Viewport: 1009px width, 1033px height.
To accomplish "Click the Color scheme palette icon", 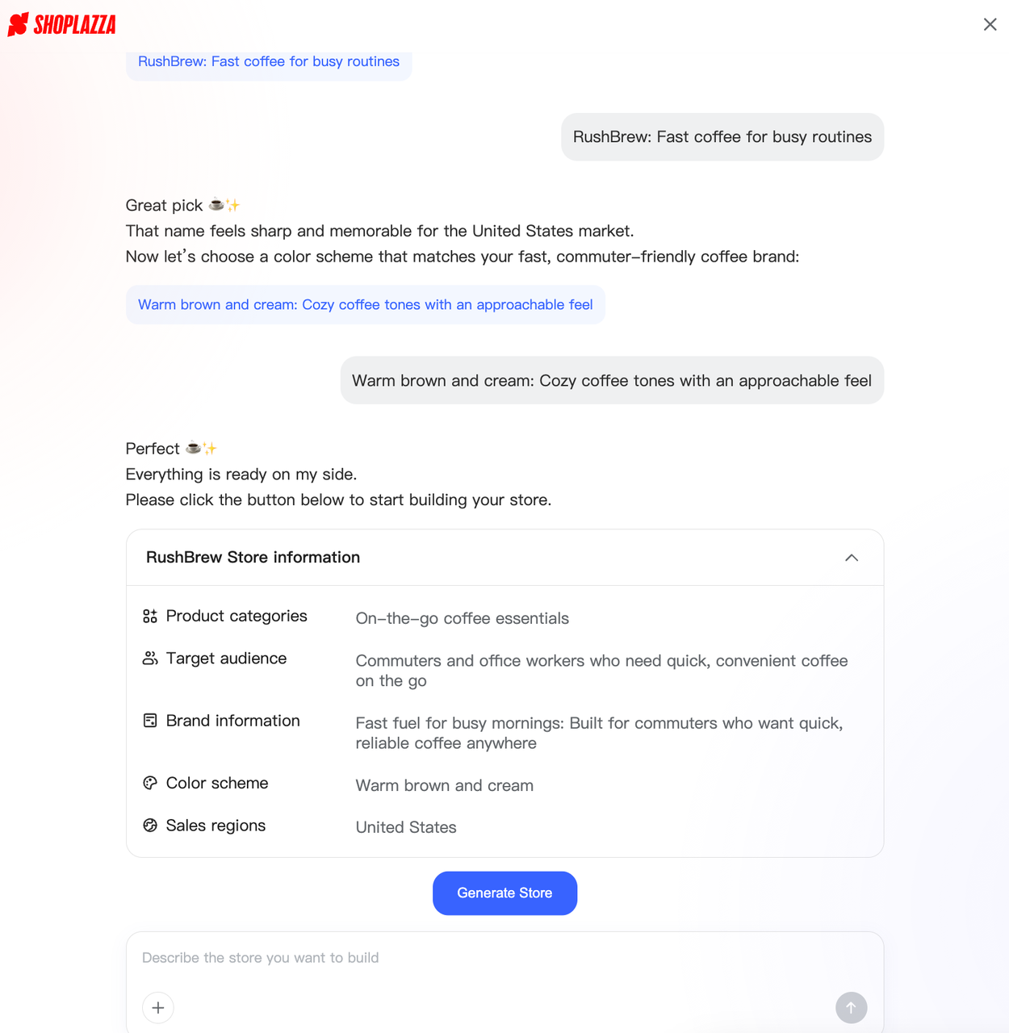I will 150,783.
